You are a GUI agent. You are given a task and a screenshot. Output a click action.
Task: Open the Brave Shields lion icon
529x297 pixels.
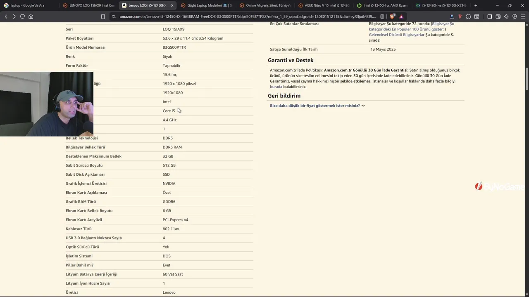[x=392, y=16]
